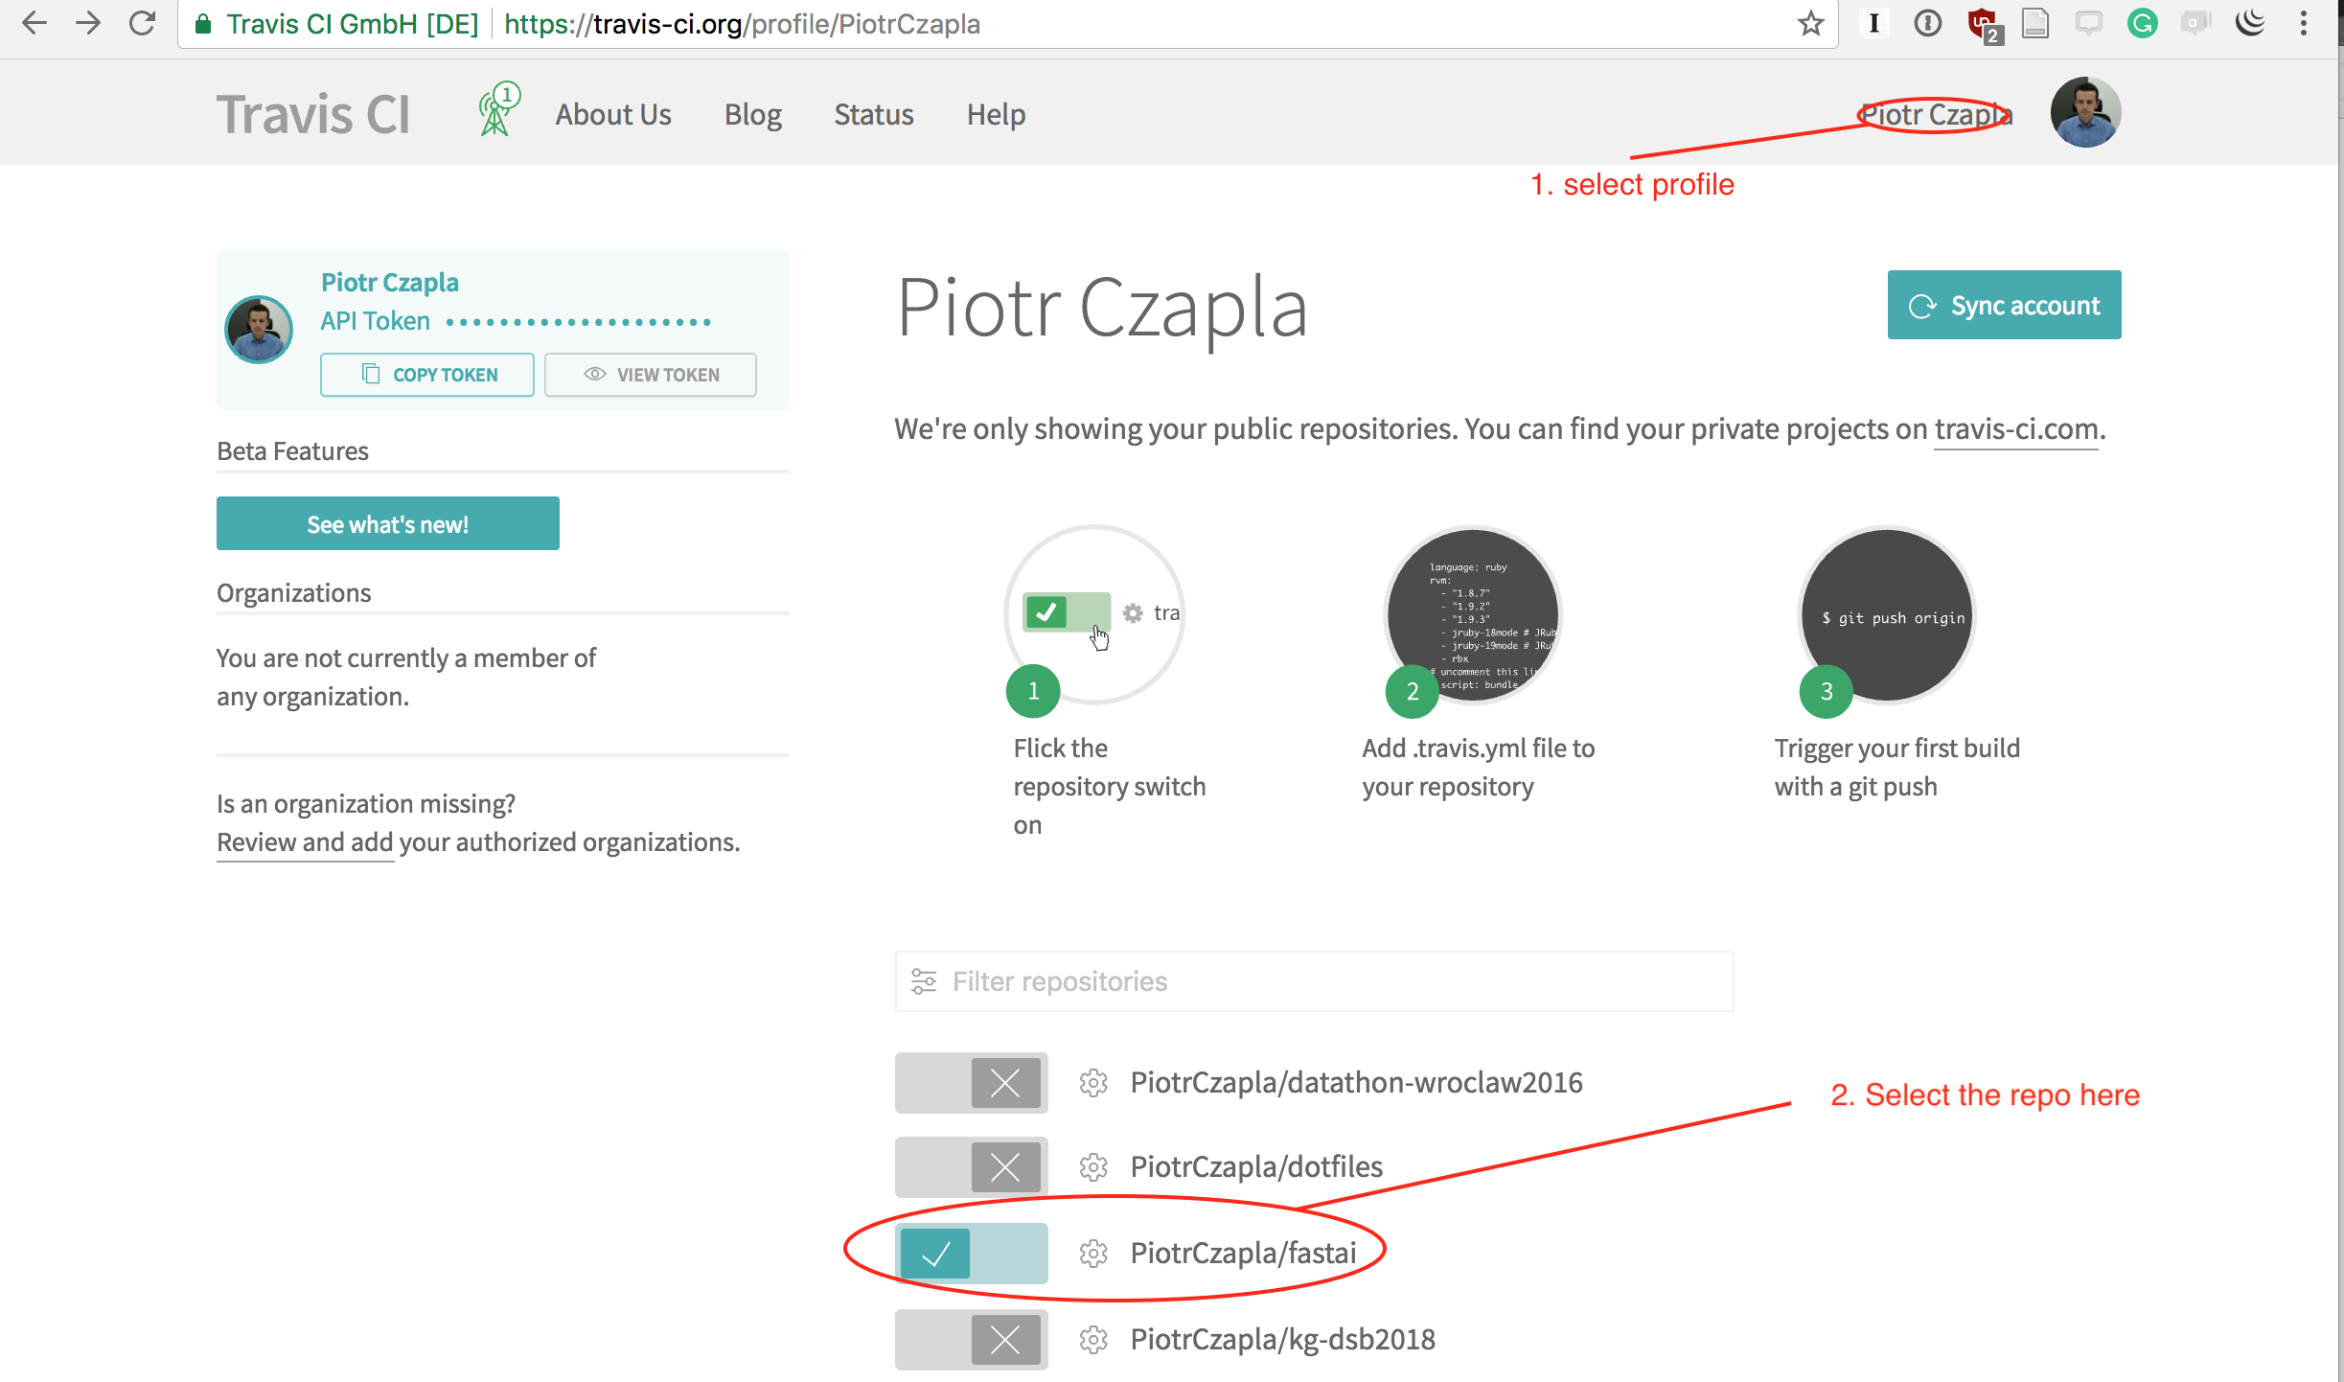Bookmark this page with the star icon
The height and width of the screenshot is (1382, 2344).
point(1810,23)
